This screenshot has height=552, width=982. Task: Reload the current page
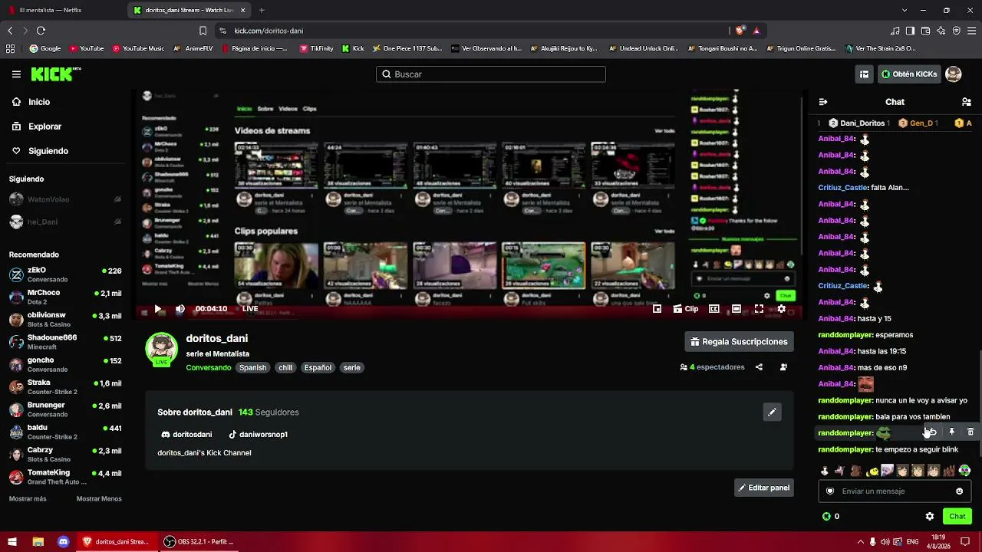(x=41, y=31)
